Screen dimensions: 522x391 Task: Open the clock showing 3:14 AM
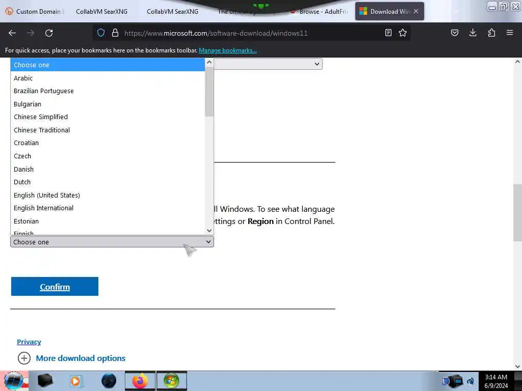point(495,381)
